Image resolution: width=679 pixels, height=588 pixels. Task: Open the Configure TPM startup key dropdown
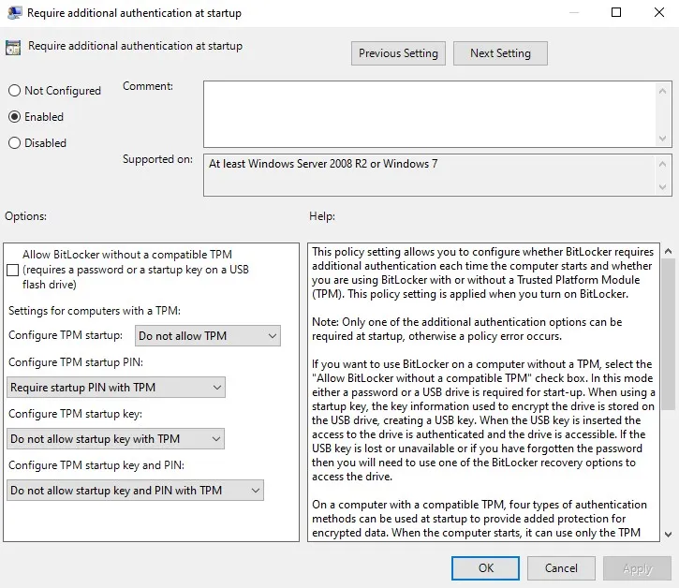pyautogui.click(x=116, y=439)
